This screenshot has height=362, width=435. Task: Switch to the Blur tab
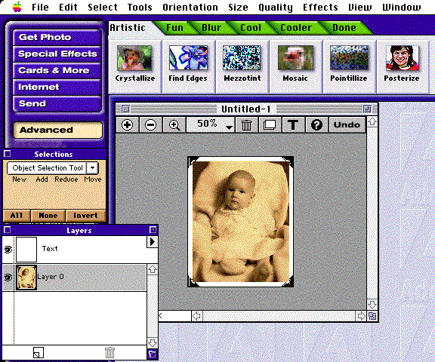(x=211, y=28)
